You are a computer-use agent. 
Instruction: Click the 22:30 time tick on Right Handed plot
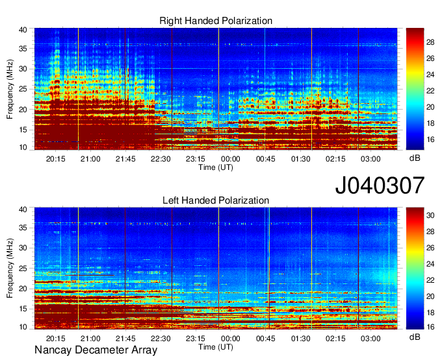(161, 159)
